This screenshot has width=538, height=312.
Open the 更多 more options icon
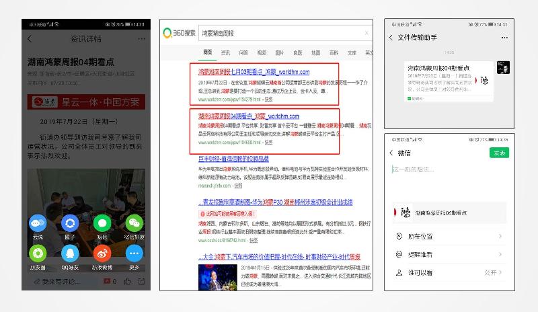tap(134, 253)
